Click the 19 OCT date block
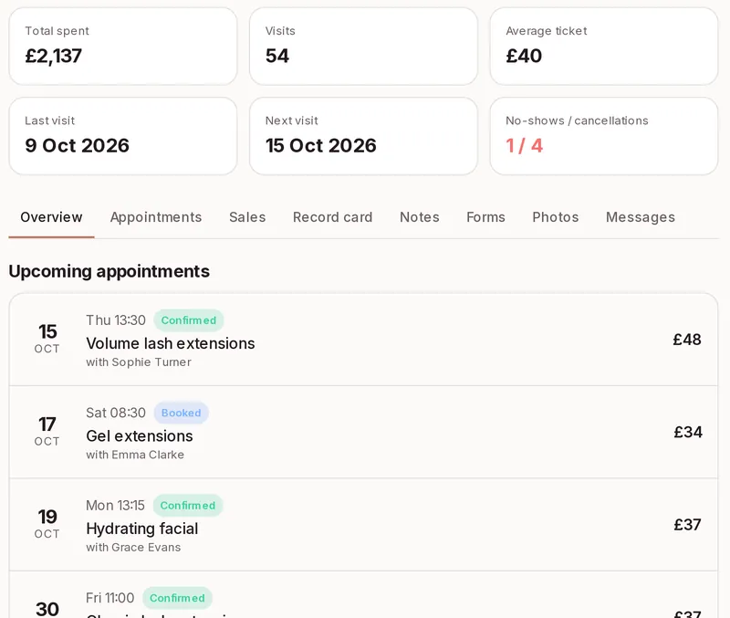 point(47,524)
